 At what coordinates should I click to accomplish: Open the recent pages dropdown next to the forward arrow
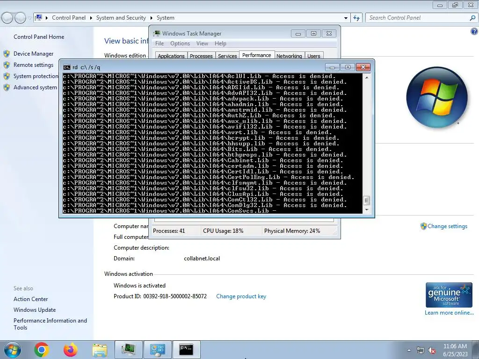pos(29,18)
